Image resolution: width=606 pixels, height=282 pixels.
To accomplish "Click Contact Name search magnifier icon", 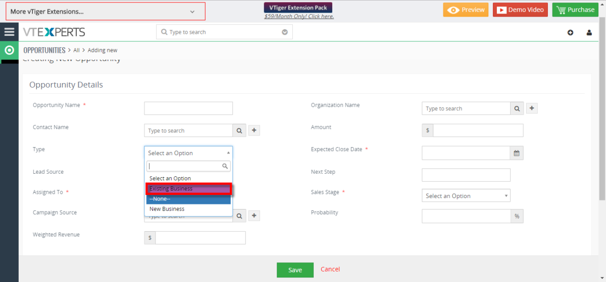I will click(239, 130).
